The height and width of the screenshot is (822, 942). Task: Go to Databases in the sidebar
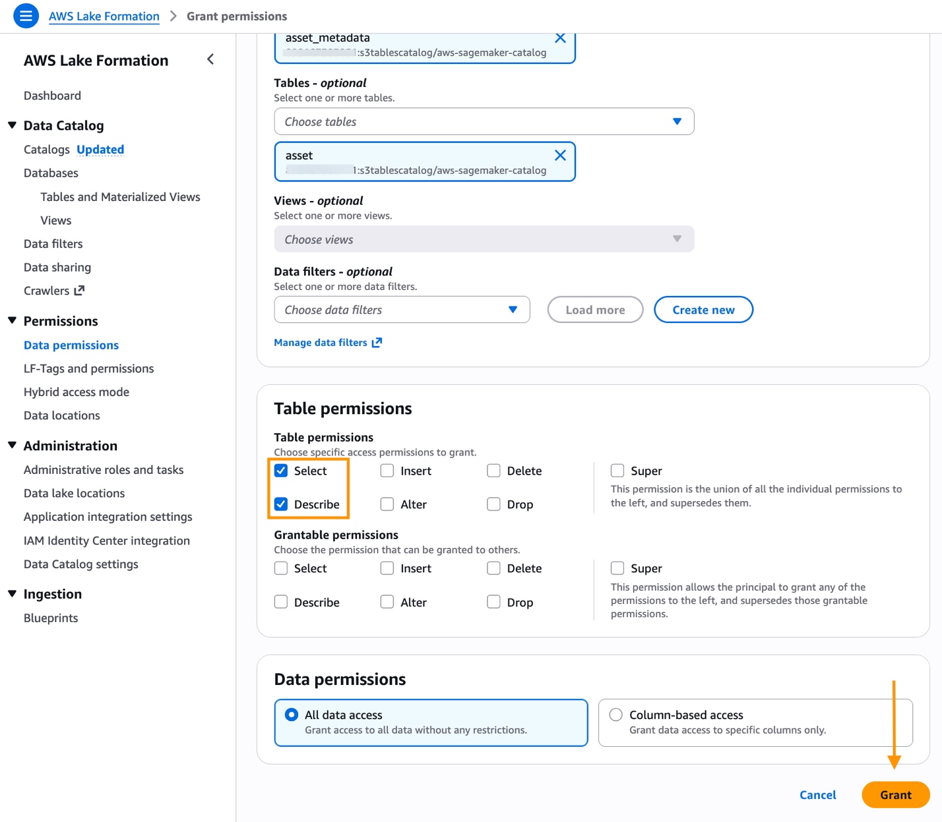(51, 173)
